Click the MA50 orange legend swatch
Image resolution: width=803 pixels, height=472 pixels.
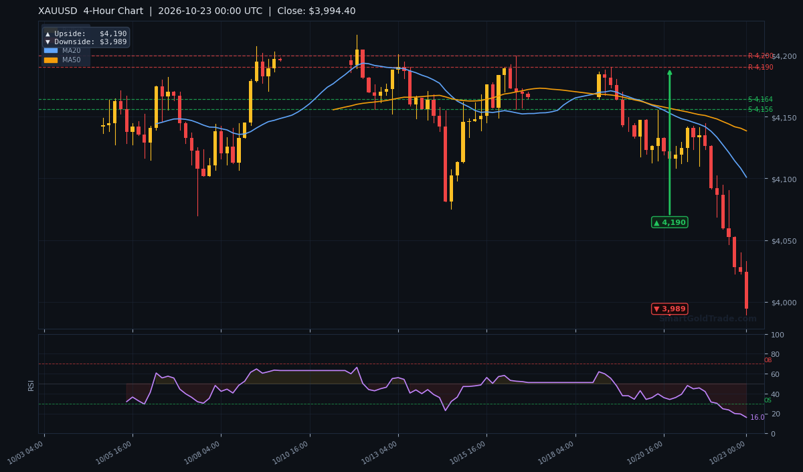pos(51,60)
